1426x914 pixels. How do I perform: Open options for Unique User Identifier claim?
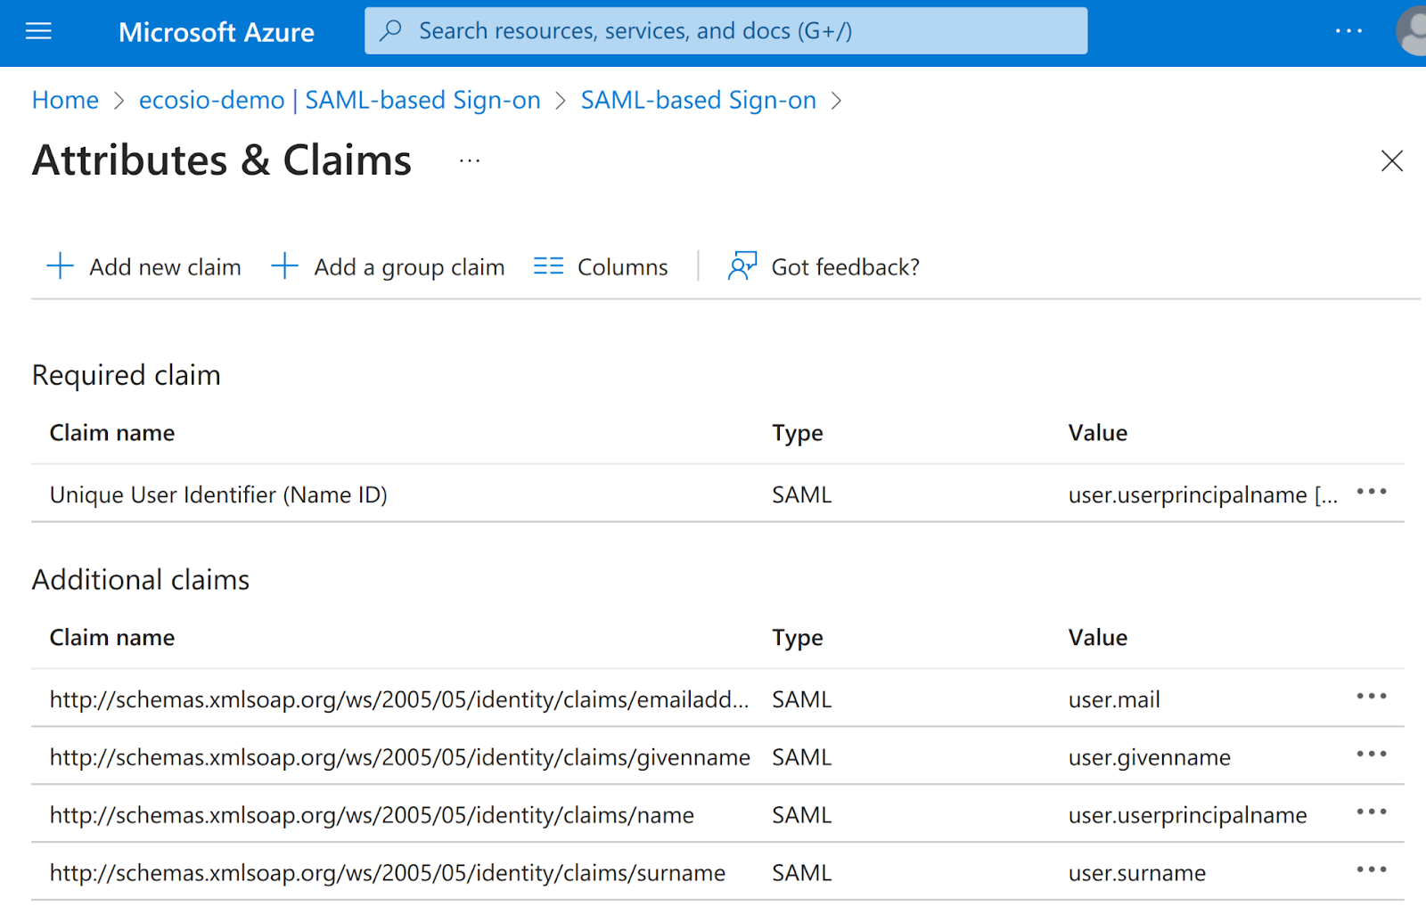(x=1372, y=492)
